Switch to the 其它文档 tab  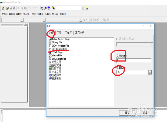[x=80, y=33]
